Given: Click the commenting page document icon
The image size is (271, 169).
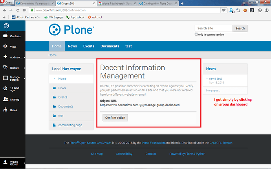Looking at the screenshot, I should [54, 125].
